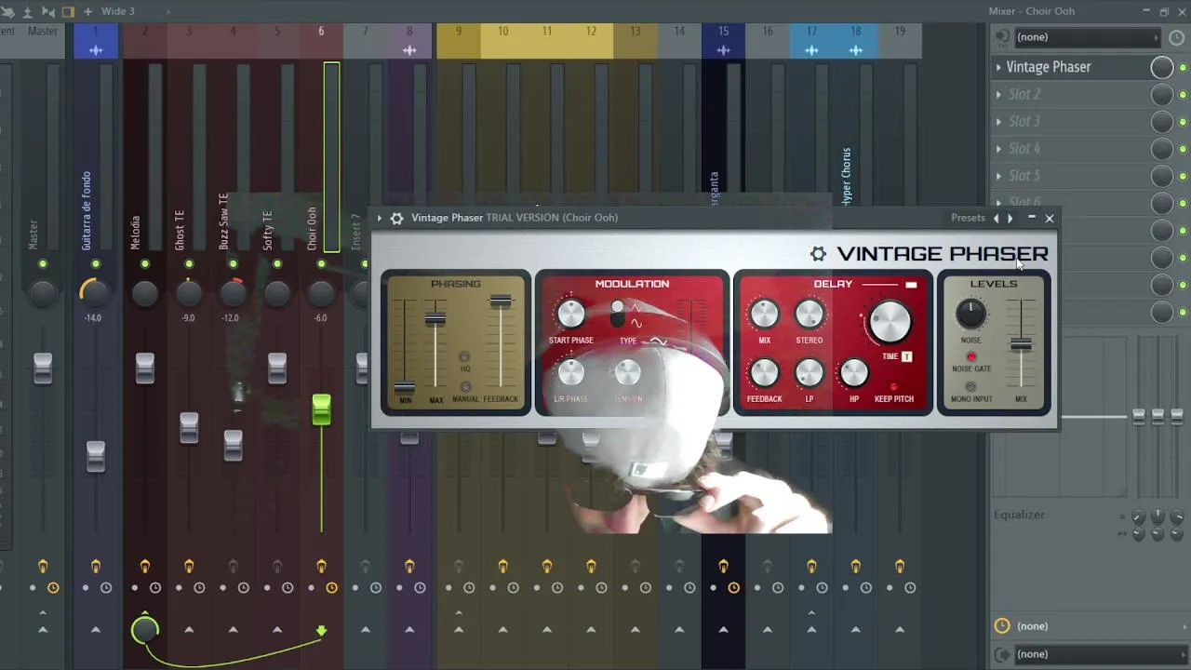Image resolution: width=1191 pixels, height=670 pixels.
Task: Toggle the Manual switch in Phasing
Action: (x=465, y=386)
